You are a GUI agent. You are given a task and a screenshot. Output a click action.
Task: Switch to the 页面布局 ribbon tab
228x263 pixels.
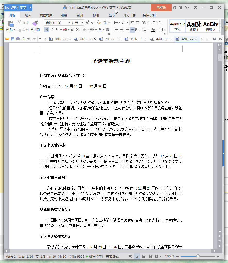point(46,15)
